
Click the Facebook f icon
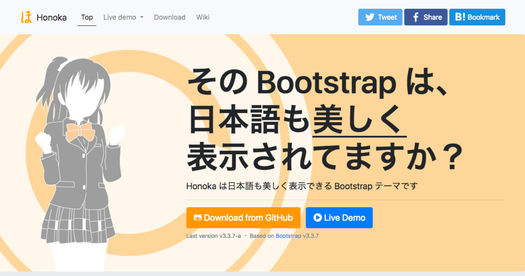(415, 17)
